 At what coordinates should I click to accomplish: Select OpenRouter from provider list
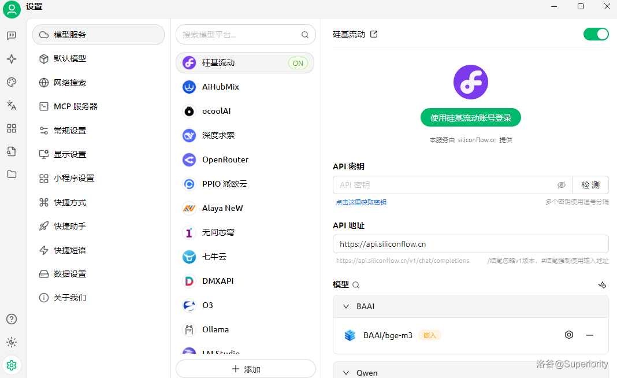[x=225, y=160]
